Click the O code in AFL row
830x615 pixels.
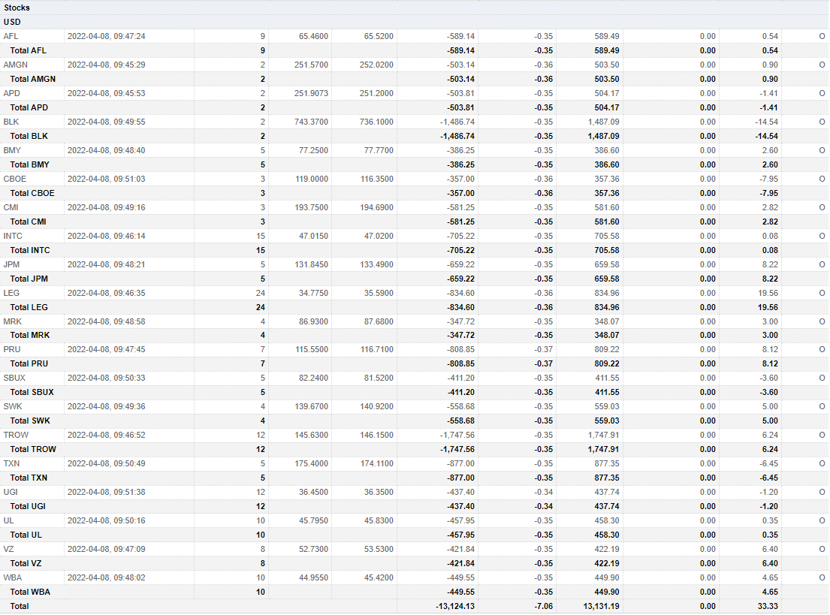point(822,37)
